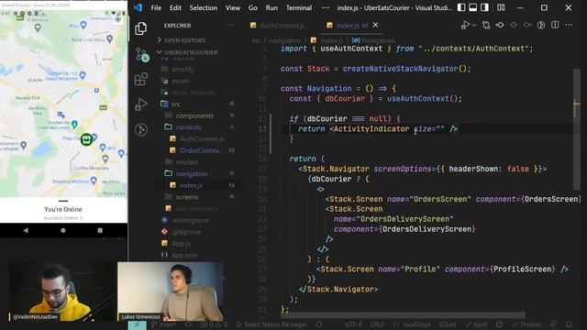
Task: Click the Prettier status bar item
Action: pos(526,324)
